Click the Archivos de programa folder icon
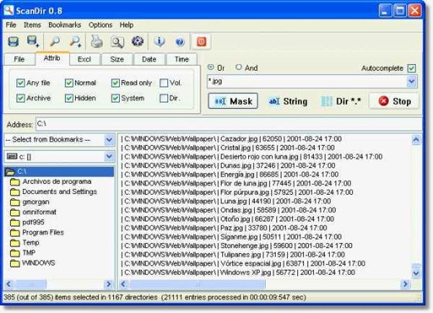 pos(15,182)
